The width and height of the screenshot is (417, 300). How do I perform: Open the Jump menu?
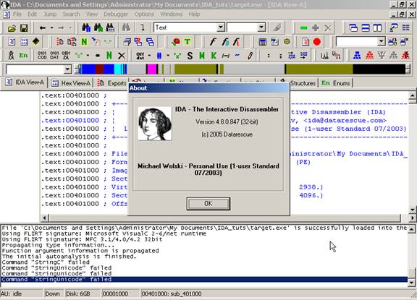(x=50, y=14)
